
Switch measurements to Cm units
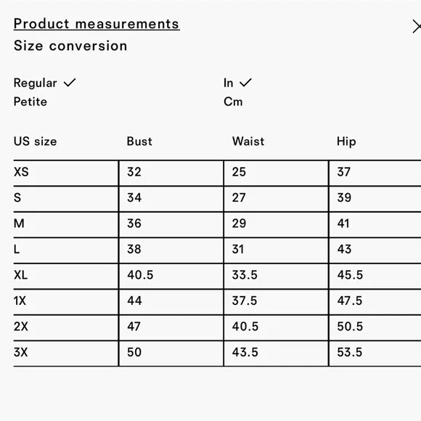point(233,102)
